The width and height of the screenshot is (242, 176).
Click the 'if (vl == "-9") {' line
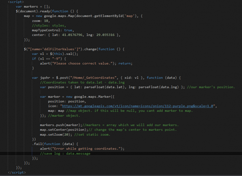click(x=49, y=59)
